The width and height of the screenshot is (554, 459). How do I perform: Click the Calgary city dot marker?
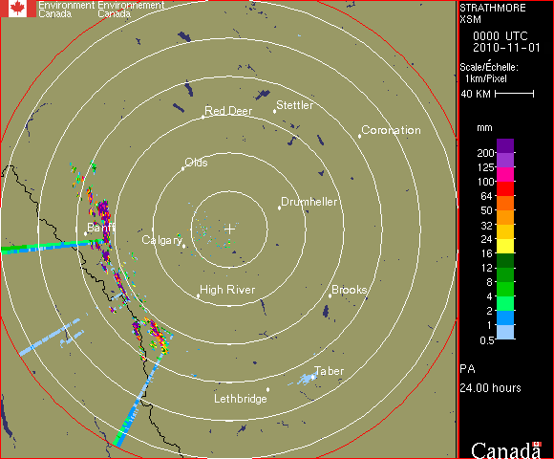point(183,246)
